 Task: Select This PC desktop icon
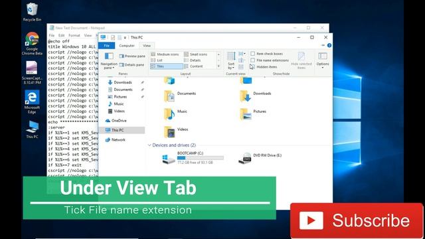point(32,129)
